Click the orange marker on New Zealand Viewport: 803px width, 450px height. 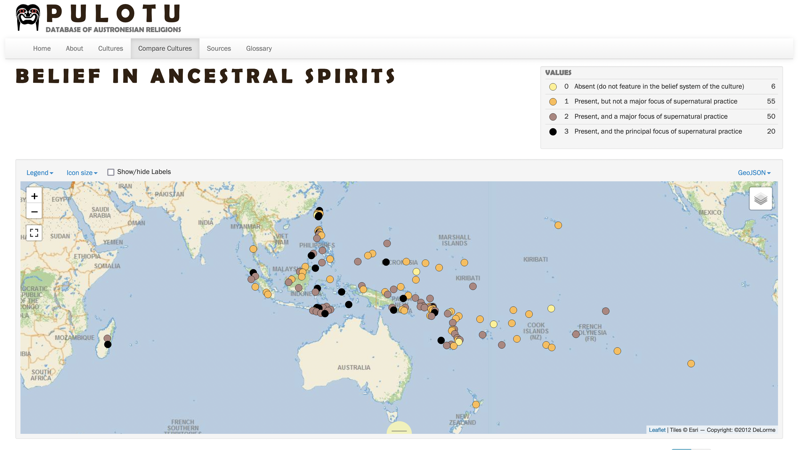[x=476, y=405]
